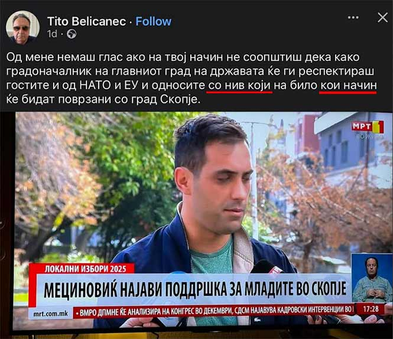Click the sign language interpreter inset
The width and height of the screenshot is (393, 339).
click(x=372, y=278)
